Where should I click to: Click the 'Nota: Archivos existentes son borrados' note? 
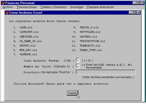click(108, 77)
